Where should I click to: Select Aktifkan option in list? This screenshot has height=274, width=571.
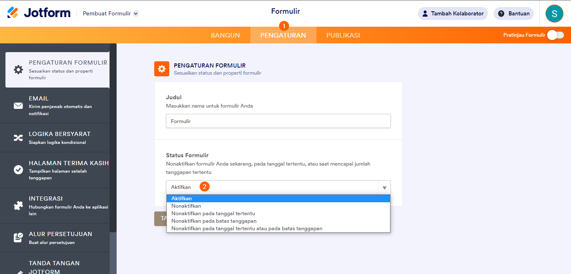(278, 199)
